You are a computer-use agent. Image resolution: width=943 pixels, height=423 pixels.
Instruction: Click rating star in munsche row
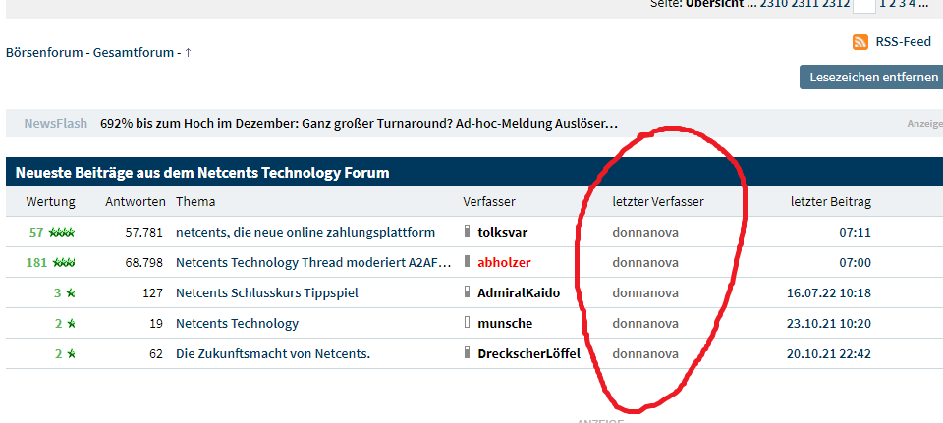(71, 323)
